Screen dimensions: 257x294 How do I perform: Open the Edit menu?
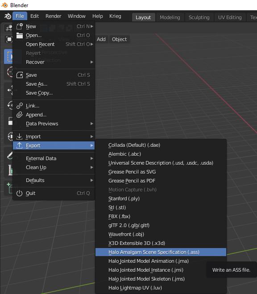click(x=34, y=16)
